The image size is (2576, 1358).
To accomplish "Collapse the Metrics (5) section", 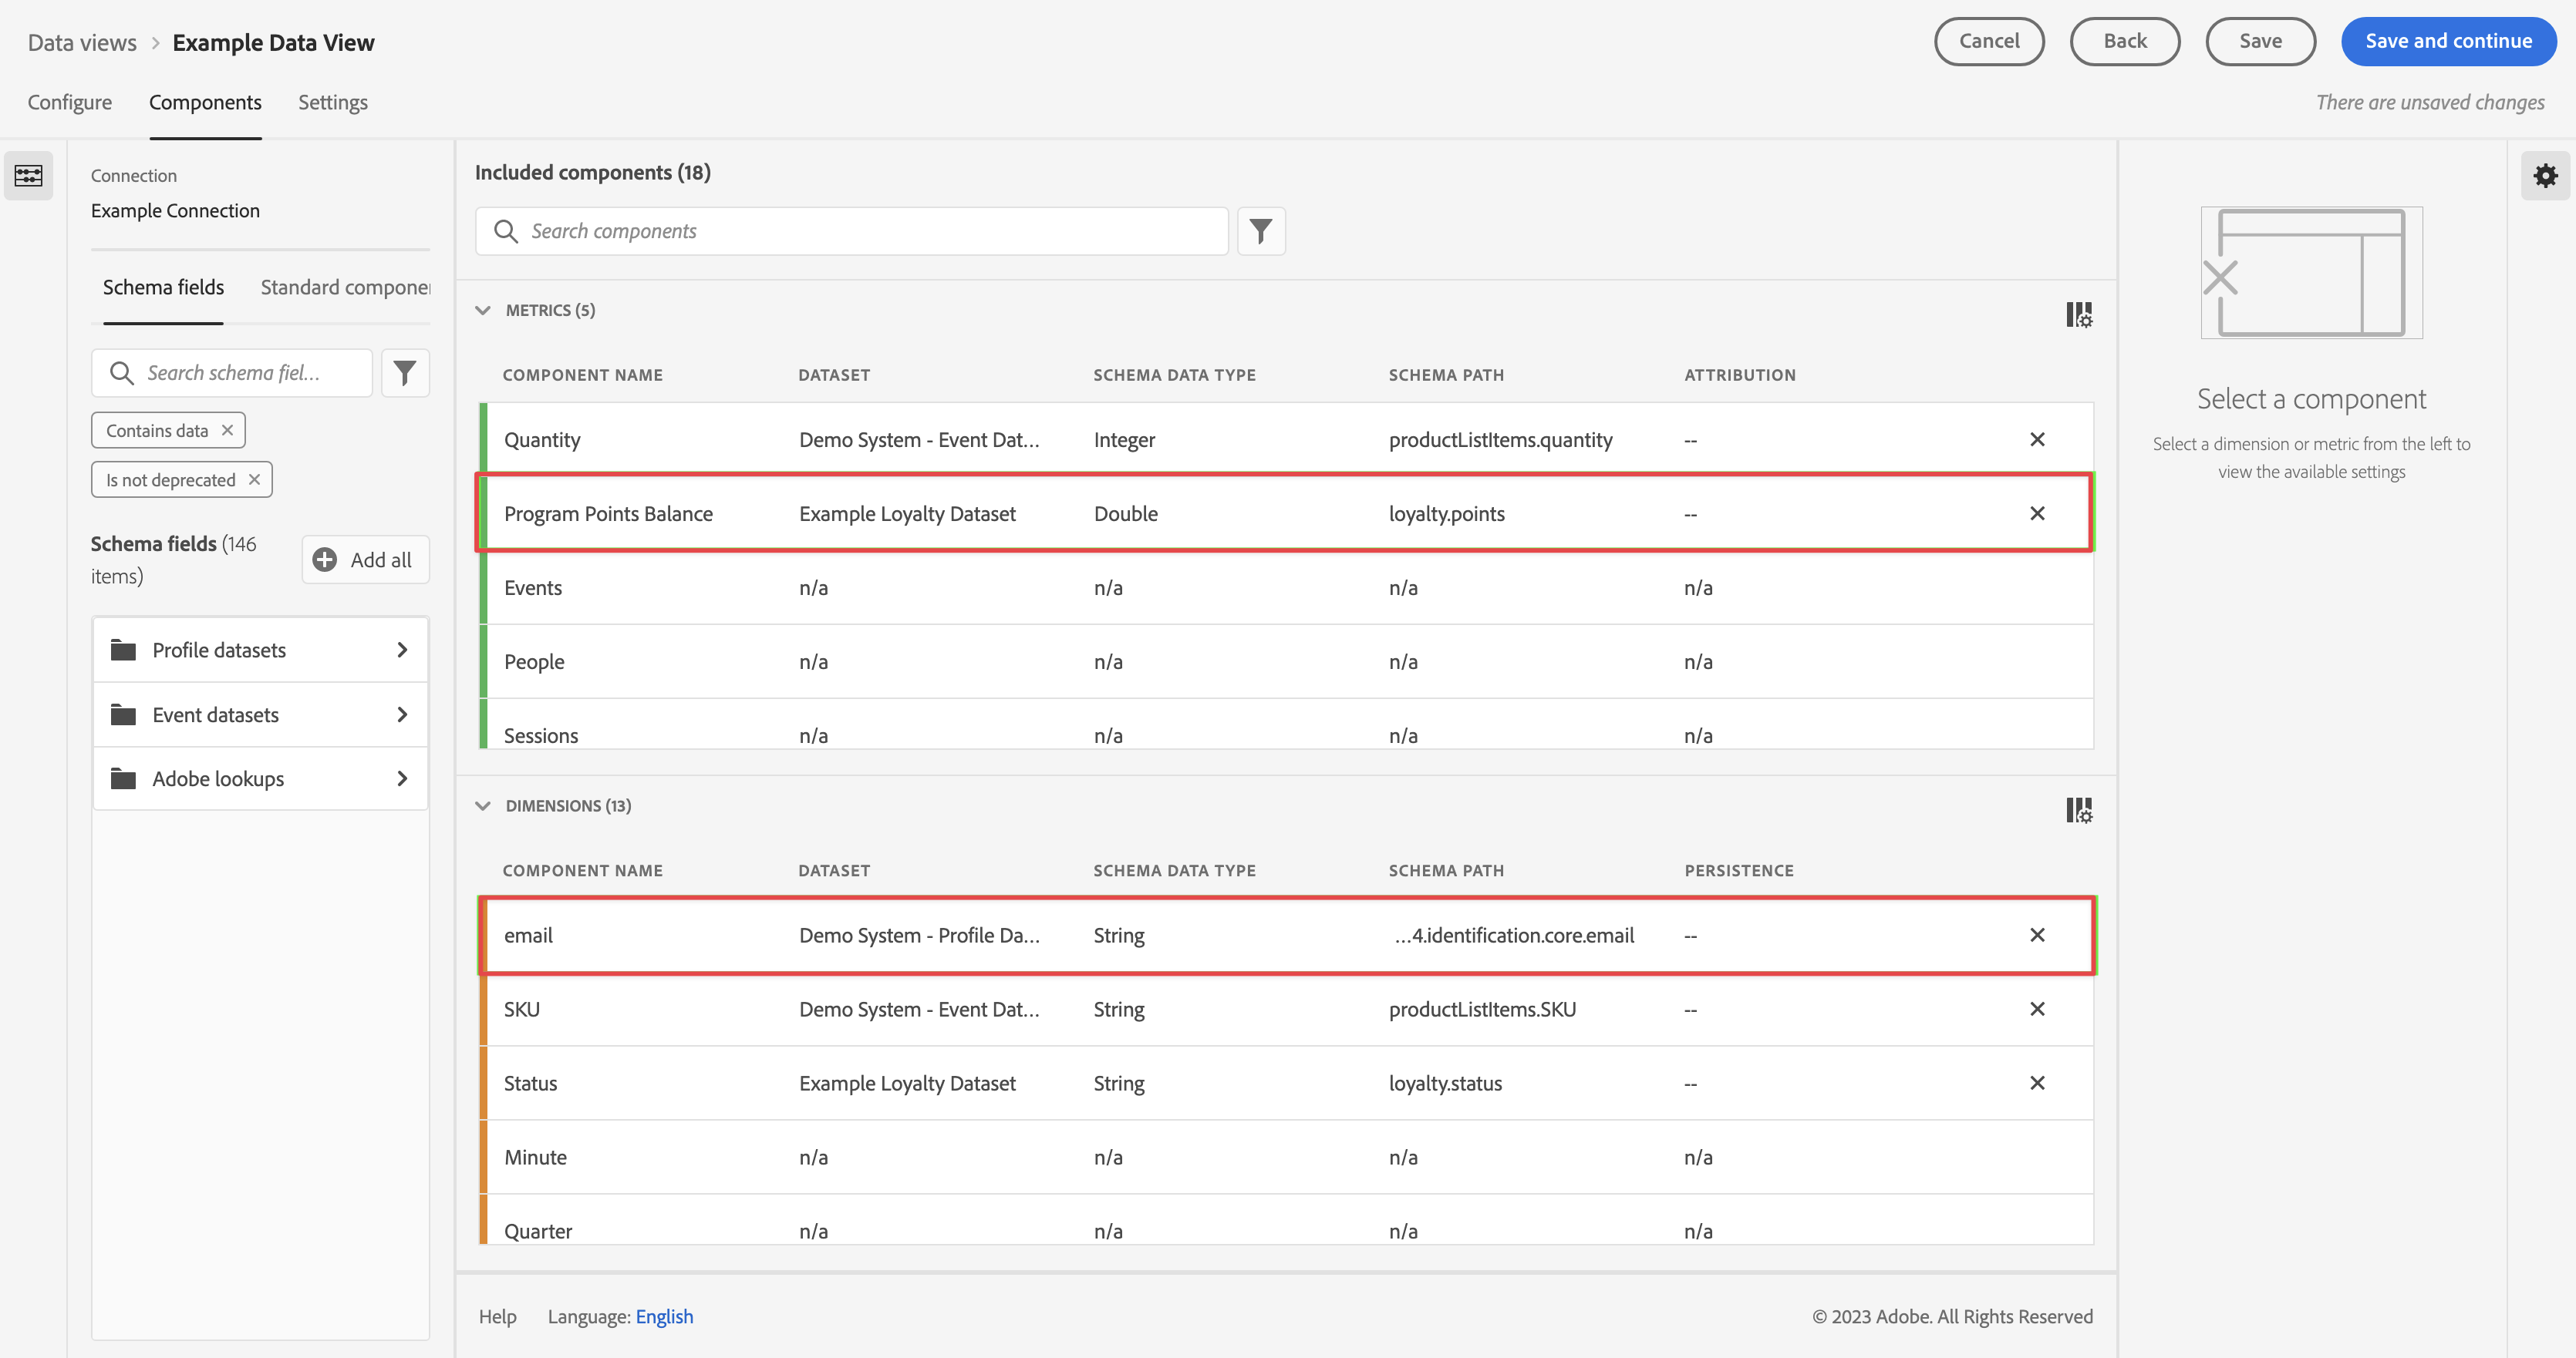I will (483, 311).
